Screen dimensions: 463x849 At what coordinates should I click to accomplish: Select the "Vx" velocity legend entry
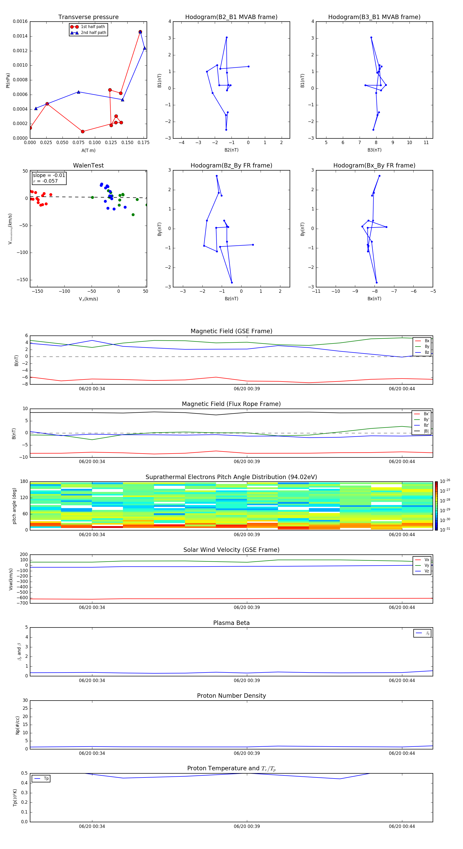tap(422, 560)
